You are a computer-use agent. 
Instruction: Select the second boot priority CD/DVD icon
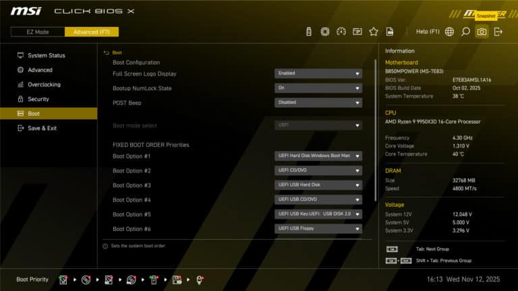coord(86,280)
